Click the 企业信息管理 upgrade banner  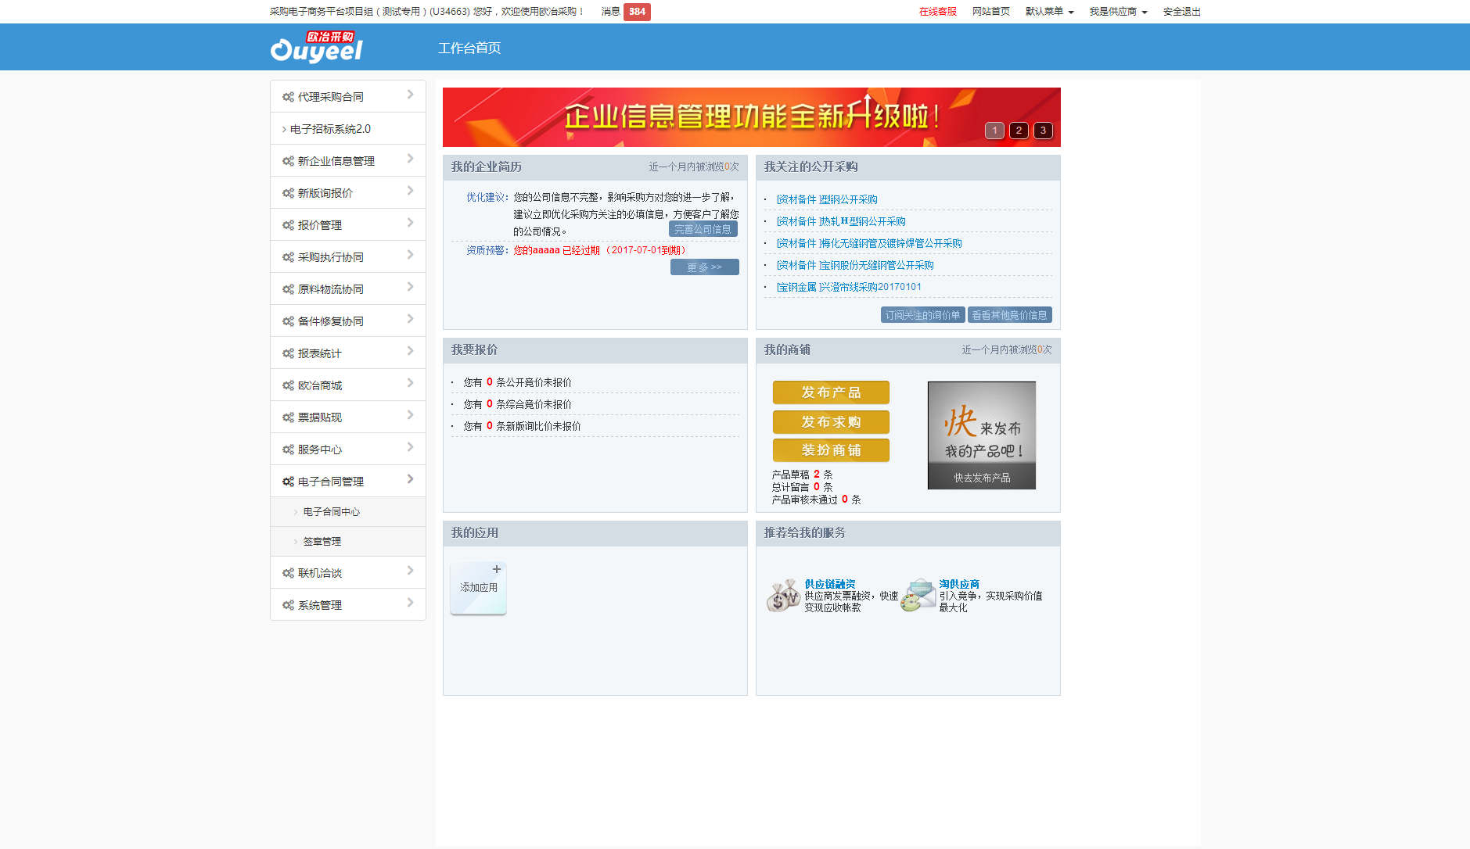751,117
